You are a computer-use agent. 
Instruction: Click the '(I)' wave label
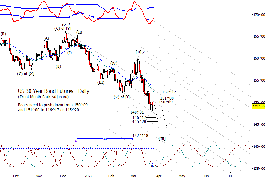click(70, 53)
